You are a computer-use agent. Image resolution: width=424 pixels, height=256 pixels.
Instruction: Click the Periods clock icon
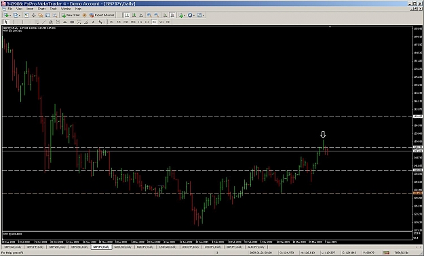pyautogui.click(x=190, y=15)
